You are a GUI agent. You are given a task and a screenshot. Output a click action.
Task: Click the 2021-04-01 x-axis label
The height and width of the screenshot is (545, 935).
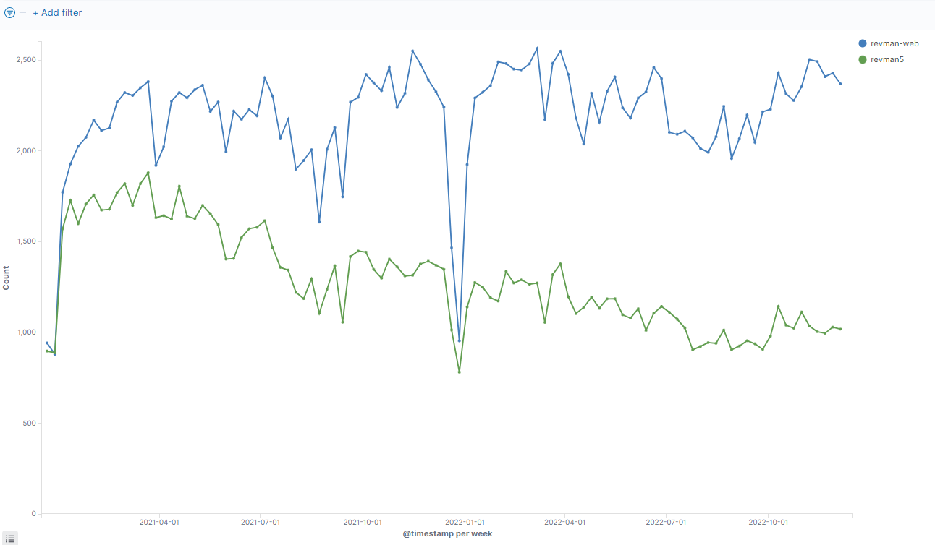(x=159, y=522)
